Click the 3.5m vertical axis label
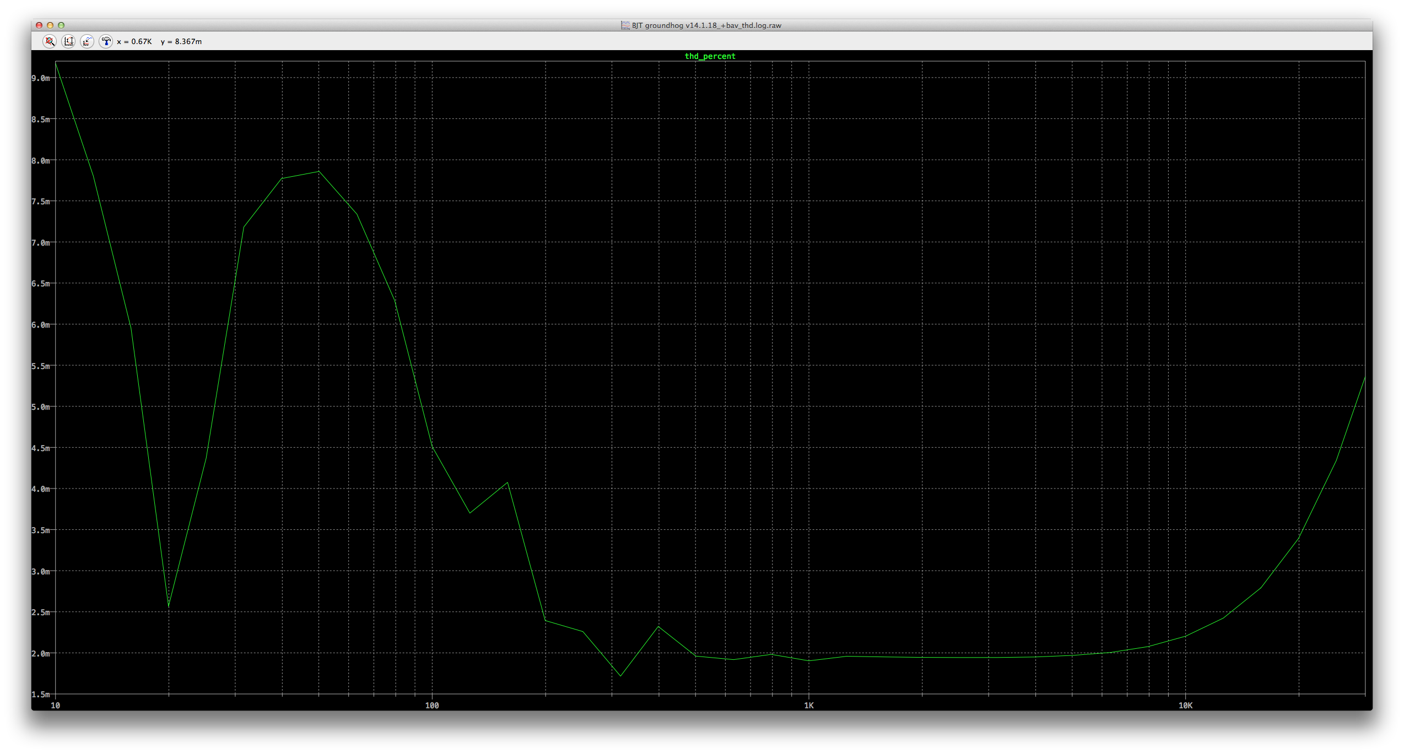The image size is (1404, 754). click(41, 530)
